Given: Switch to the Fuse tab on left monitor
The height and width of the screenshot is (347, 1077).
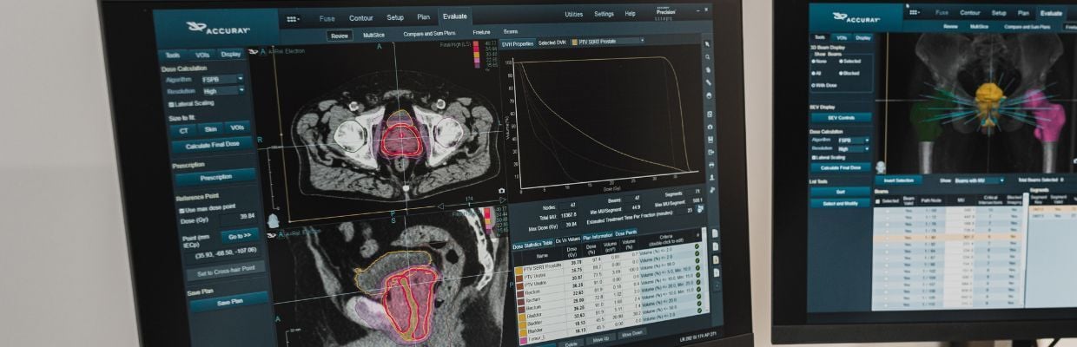Looking at the screenshot, I should [327, 18].
